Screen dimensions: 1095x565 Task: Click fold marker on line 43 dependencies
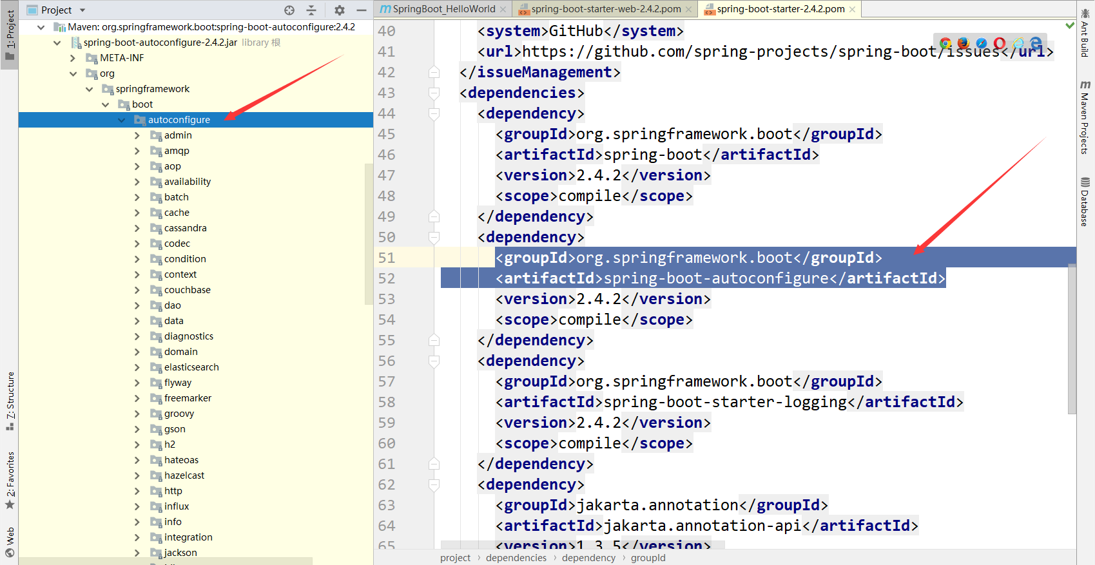coord(434,93)
